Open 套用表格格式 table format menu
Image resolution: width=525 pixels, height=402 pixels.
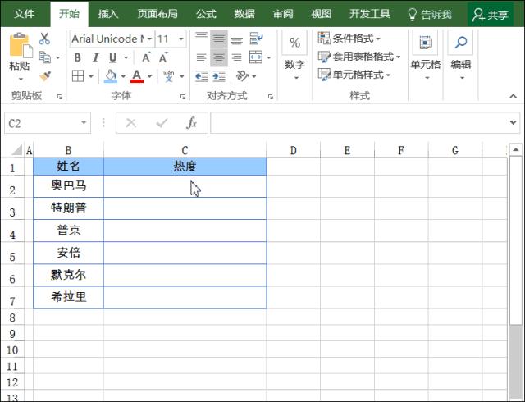(359, 57)
